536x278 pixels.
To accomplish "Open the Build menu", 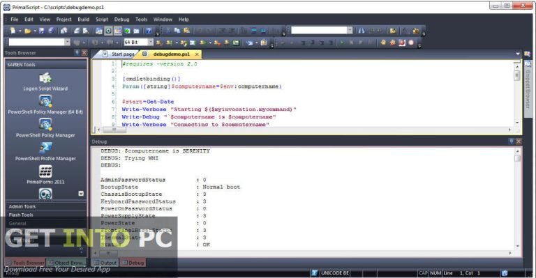I will pyautogui.click(x=84, y=20).
